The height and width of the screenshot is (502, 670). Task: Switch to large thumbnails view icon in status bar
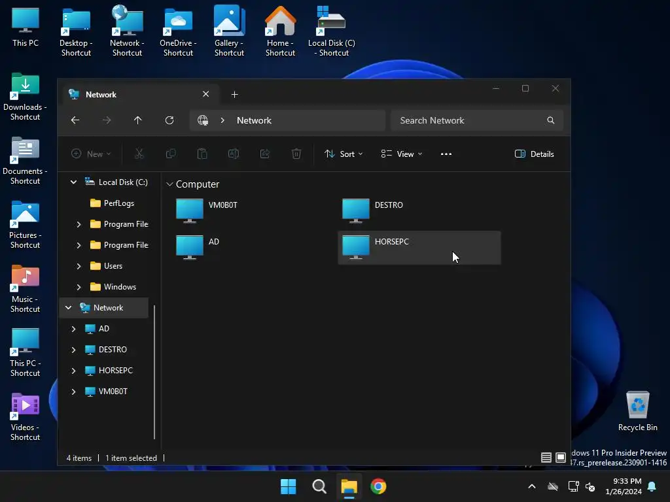coord(561,458)
